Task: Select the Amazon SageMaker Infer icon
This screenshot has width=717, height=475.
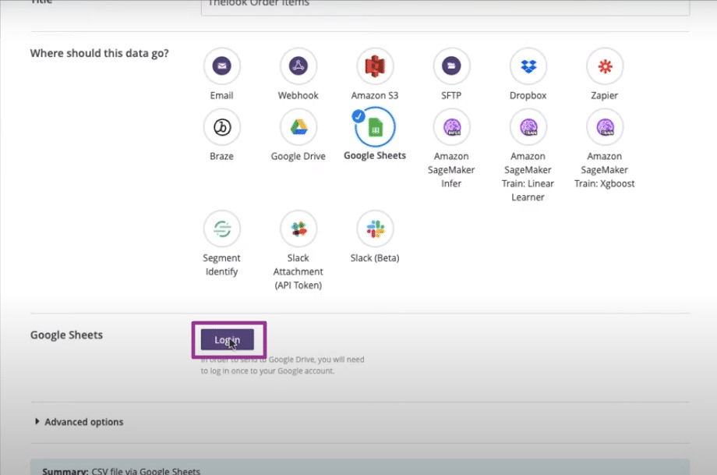Action: pyautogui.click(x=451, y=127)
